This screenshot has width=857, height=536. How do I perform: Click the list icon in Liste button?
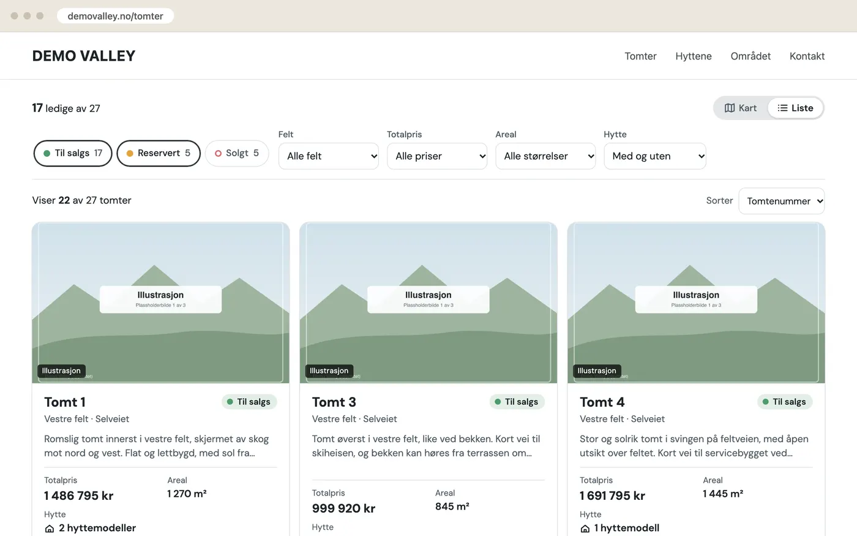(782, 108)
